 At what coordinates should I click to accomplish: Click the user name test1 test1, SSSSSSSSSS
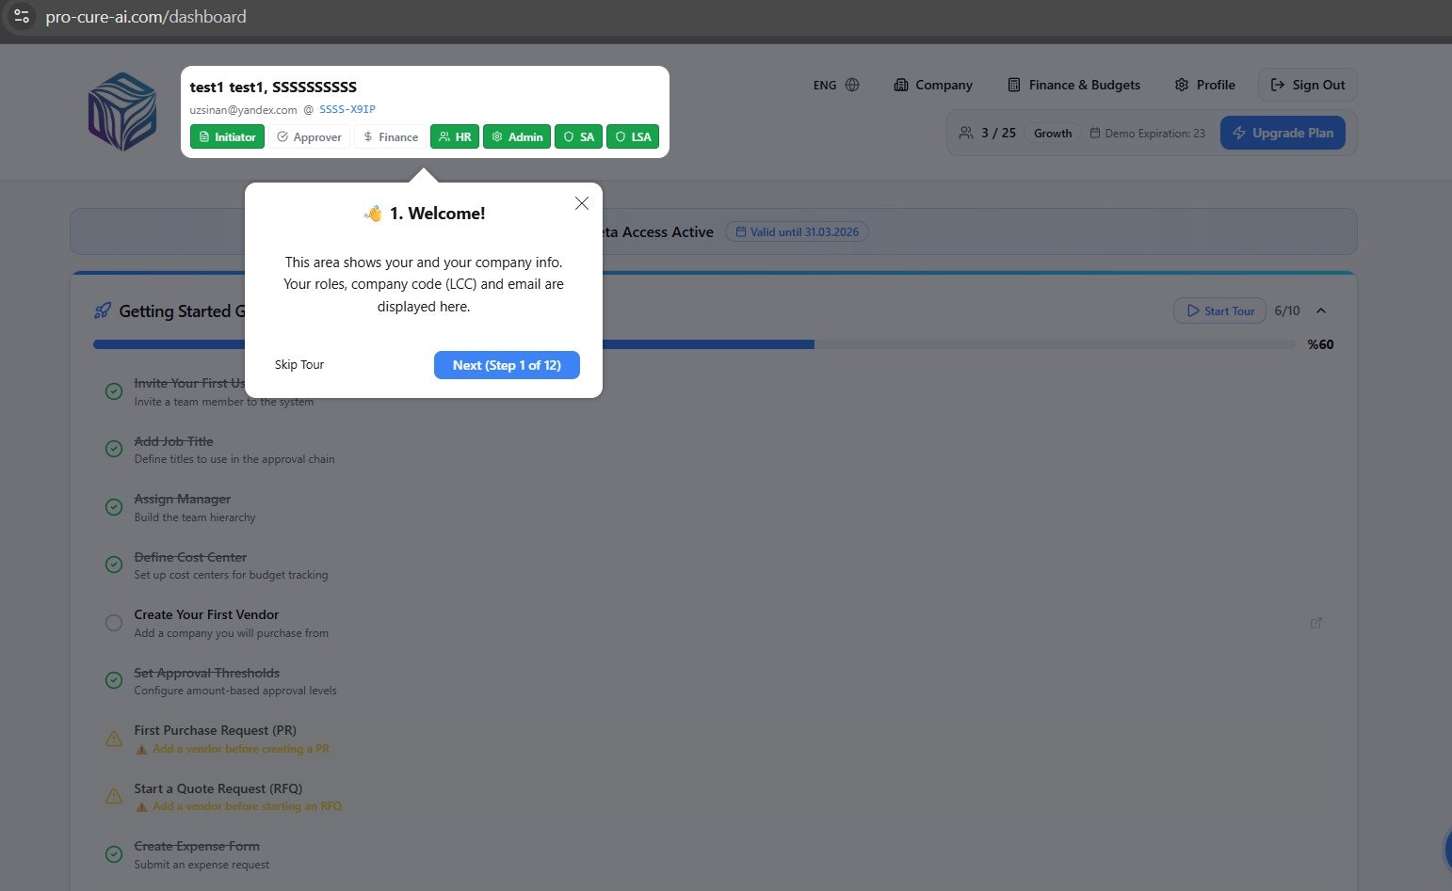coord(273,87)
